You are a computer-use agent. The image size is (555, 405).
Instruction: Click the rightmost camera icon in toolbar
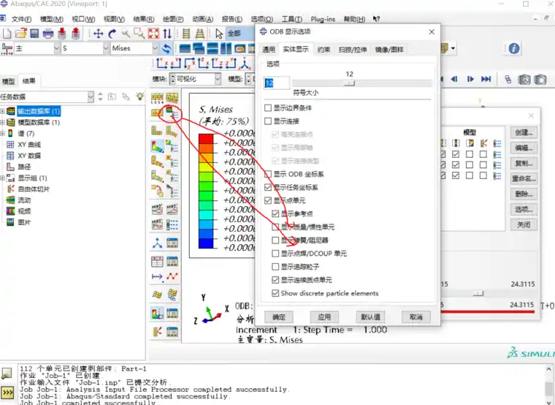(x=540, y=80)
